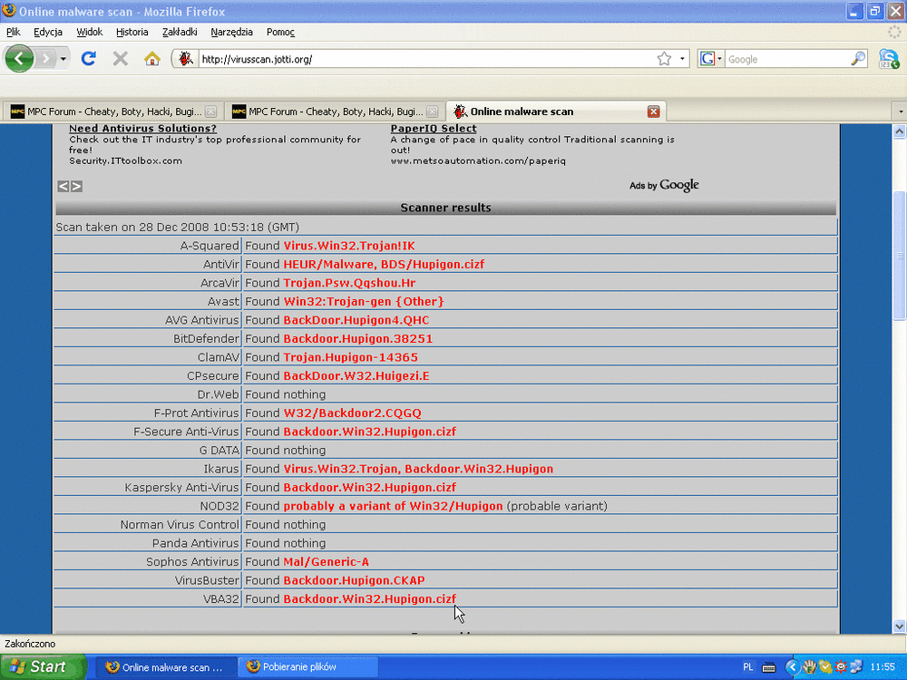Go to the Home page icon
The height and width of the screenshot is (680, 907).
(152, 58)
